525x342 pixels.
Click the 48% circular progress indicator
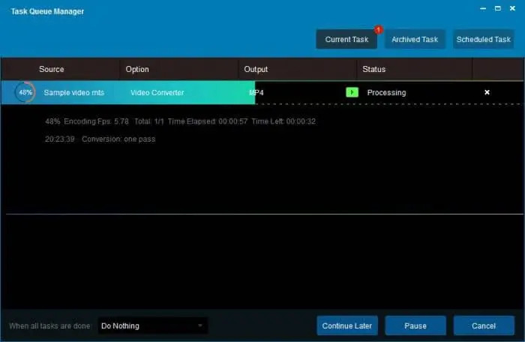[x=25, y=92]
